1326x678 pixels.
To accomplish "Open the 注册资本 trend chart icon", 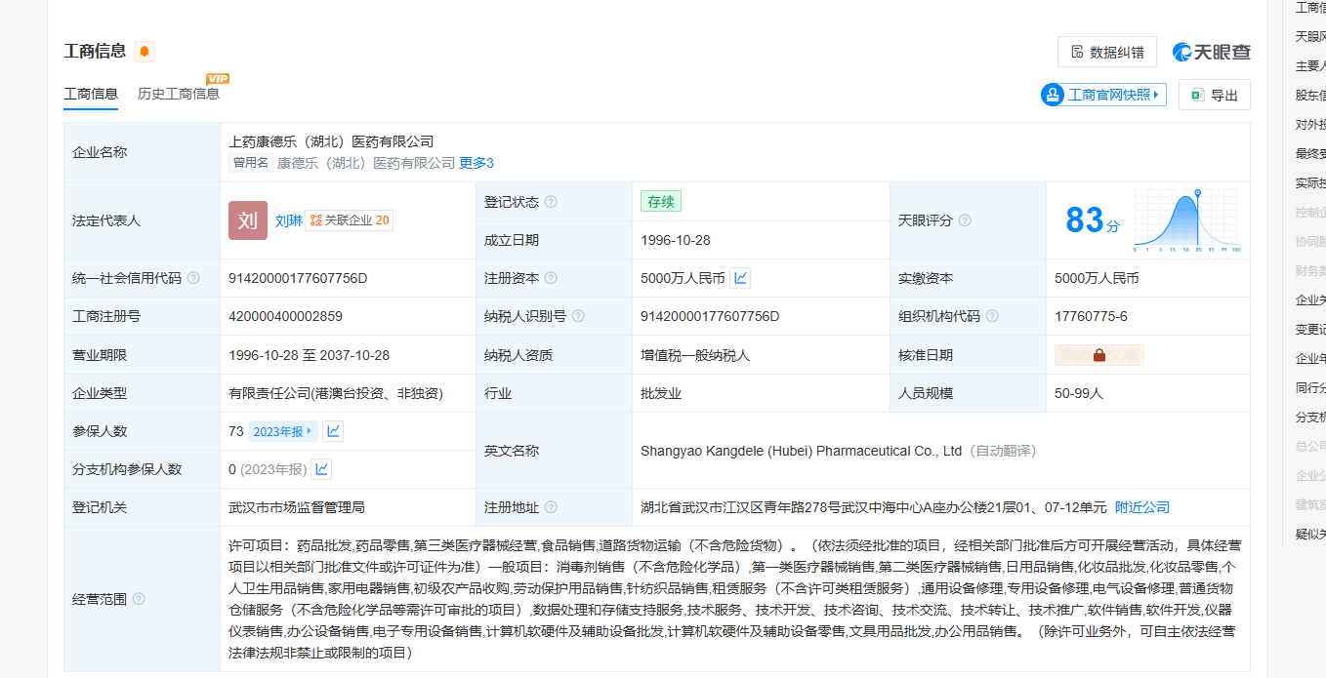I will tap(741, 278).
